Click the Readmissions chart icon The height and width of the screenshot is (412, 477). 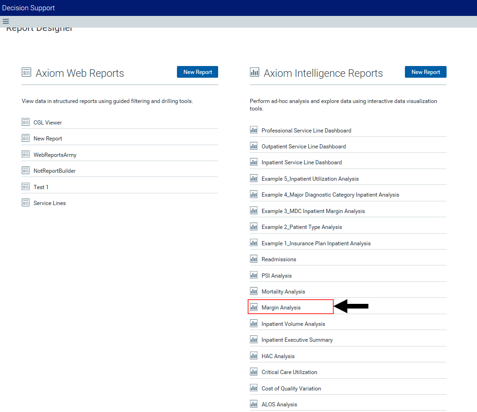tap(254, 259)
